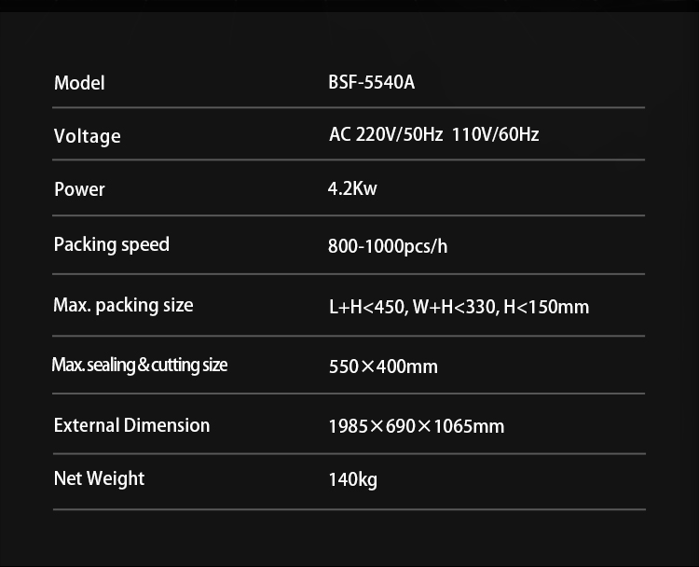Image resolution: width=699 pixels, height=567 pixels.
Task: Select the 550×400mm sealing size value
Action: tap(383, 366)
